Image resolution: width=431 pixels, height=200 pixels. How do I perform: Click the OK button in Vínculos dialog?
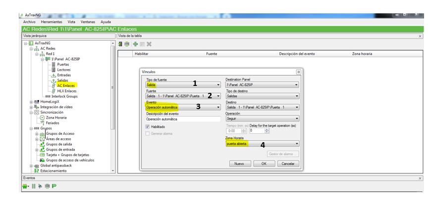pos(264,163)
